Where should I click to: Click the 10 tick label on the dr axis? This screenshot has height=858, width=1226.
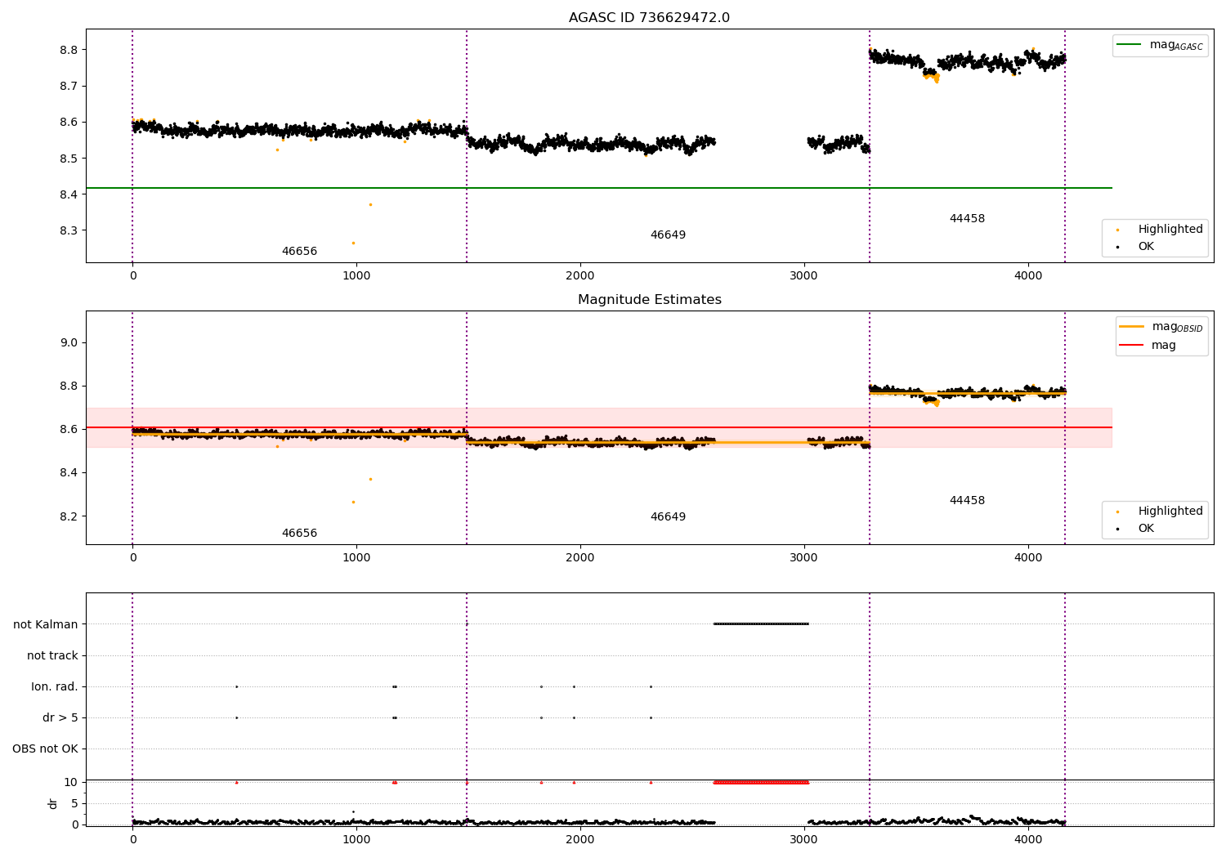coord(71,782)
